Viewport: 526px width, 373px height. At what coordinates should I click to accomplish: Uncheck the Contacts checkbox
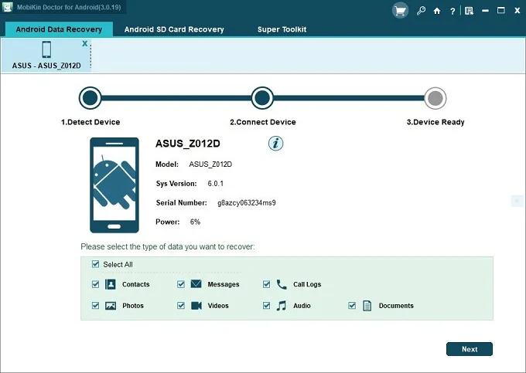96,284
